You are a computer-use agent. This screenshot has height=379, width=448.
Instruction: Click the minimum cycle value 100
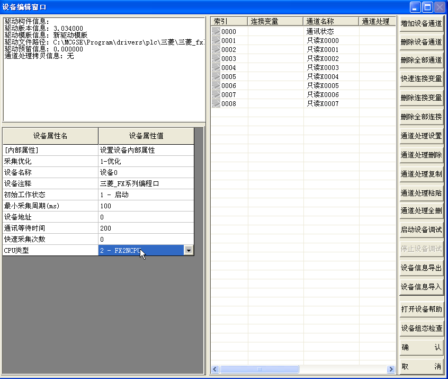146,206
